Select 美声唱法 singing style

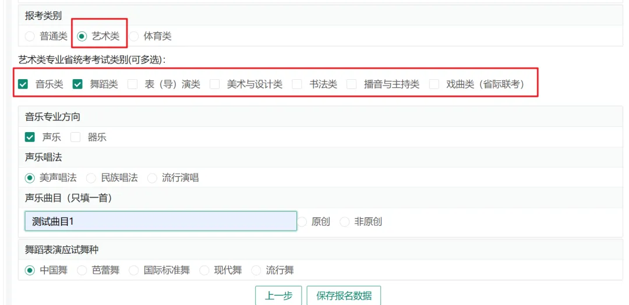pyautogui.click(x=30, y=178)
